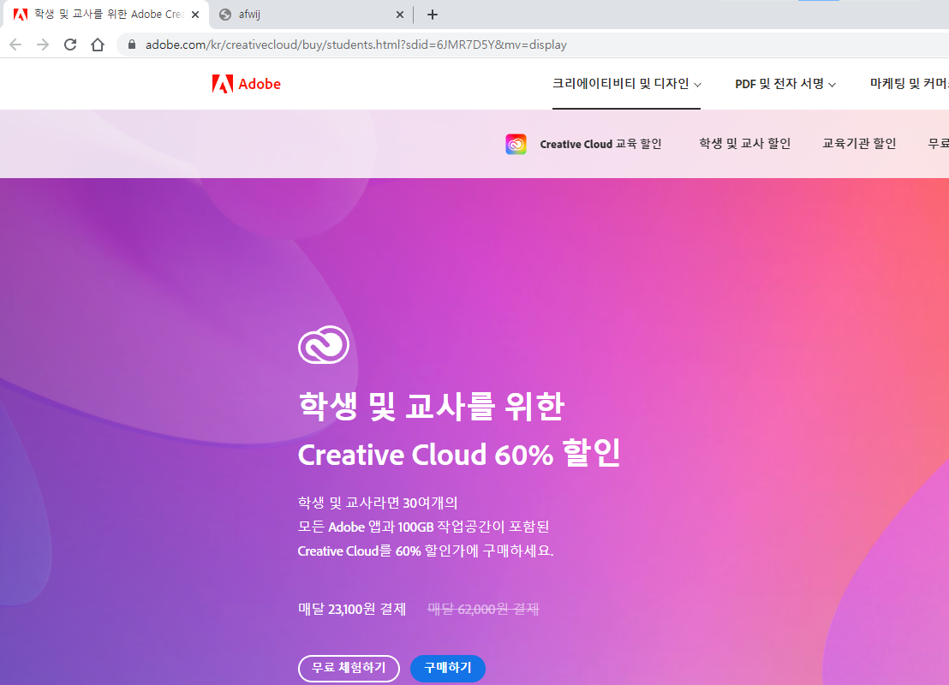Open the Creative Cloud 교육 할인 link
Image resolution: width=949 pixels, height=685 pixels.
tap(600, 144)
